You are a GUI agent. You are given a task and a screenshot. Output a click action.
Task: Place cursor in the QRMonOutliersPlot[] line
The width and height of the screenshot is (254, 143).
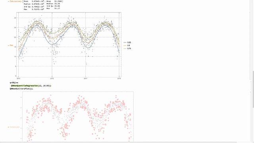[x=21, y=89]
